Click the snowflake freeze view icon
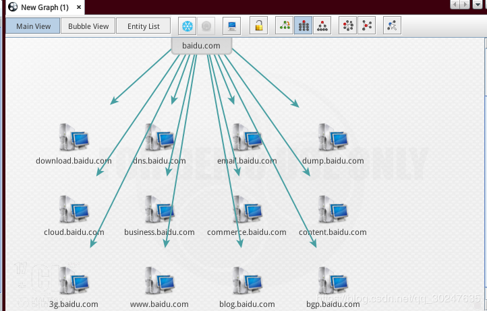 188,26
